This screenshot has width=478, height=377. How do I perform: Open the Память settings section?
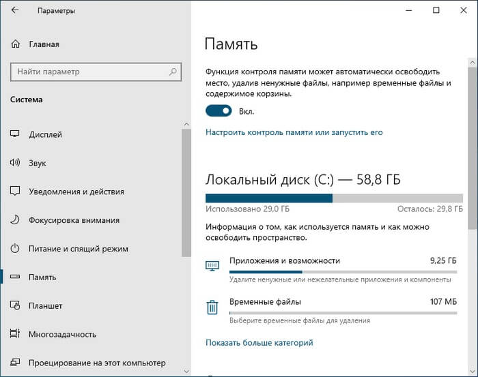click(42, 277)
